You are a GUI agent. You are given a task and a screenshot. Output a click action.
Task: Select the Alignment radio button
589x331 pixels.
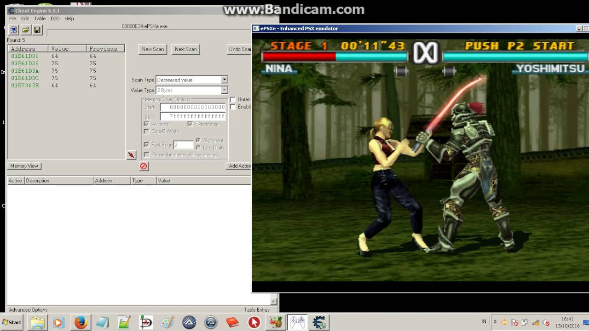198,141
